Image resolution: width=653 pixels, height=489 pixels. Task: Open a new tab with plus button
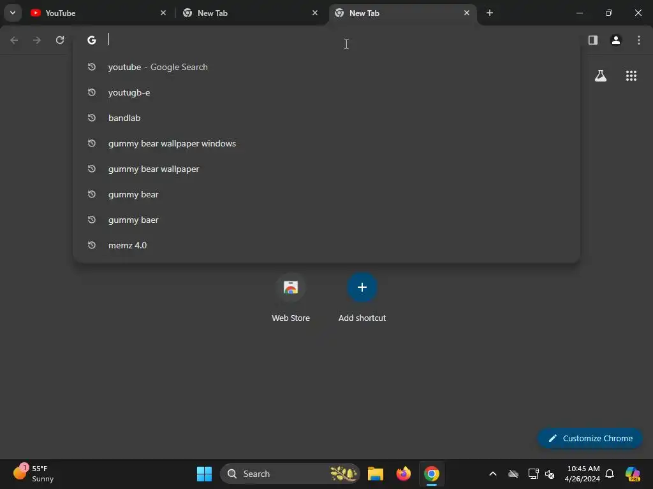[x=490, y=13]
